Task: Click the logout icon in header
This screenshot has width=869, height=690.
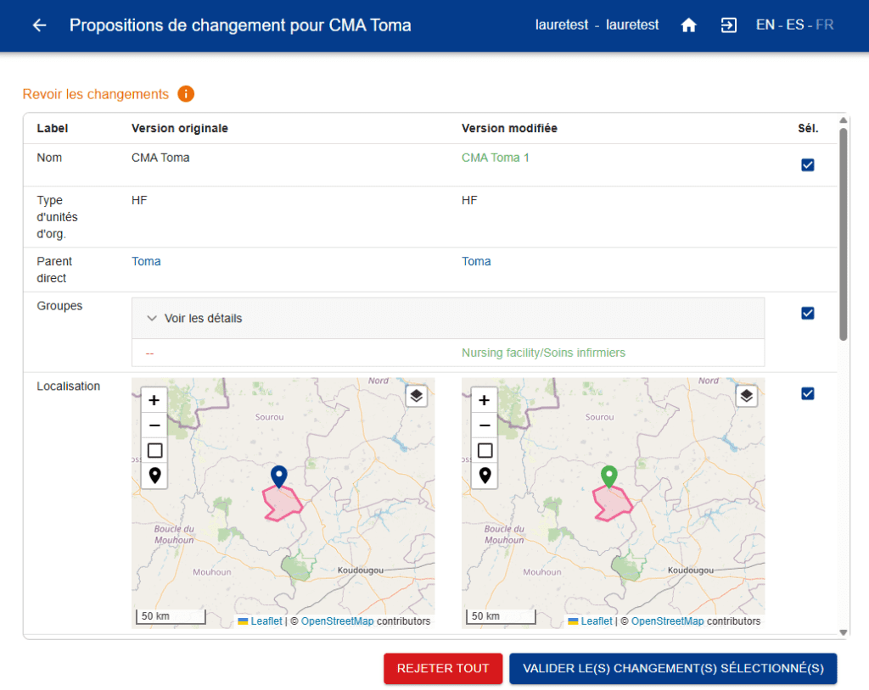Action: (728, 25)
